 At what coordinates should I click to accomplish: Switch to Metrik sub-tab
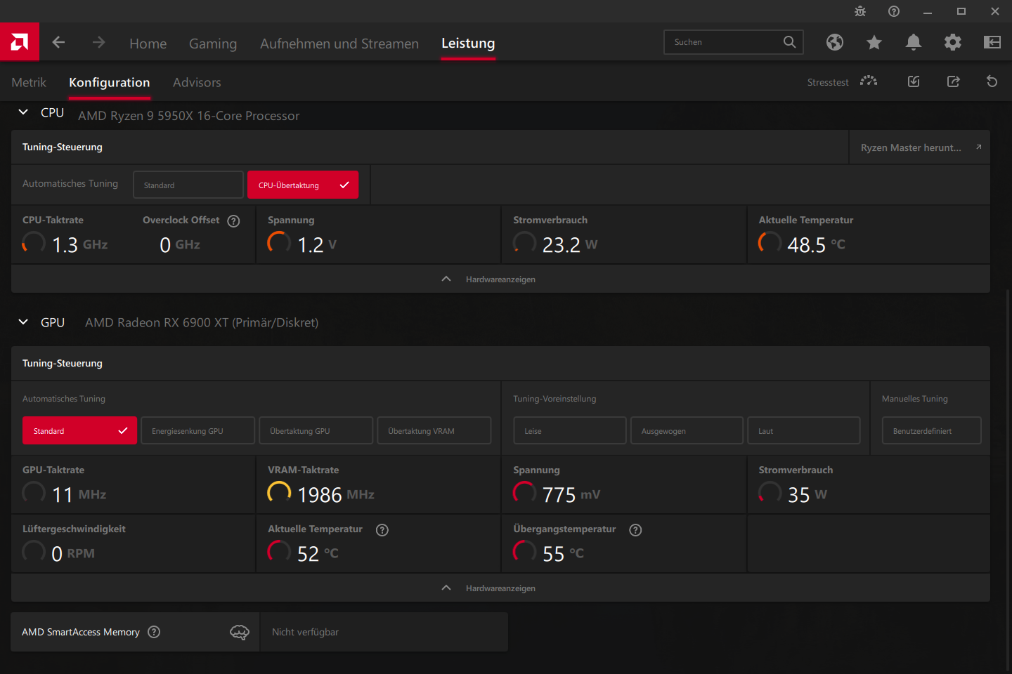(x=29, y=82)
